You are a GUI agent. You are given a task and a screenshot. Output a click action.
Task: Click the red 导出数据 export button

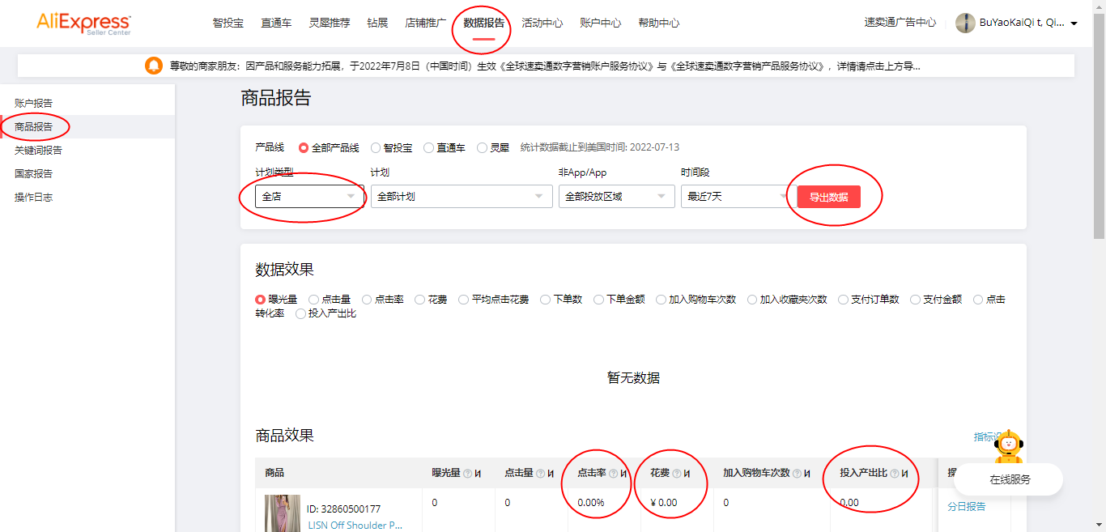[828, 196]
